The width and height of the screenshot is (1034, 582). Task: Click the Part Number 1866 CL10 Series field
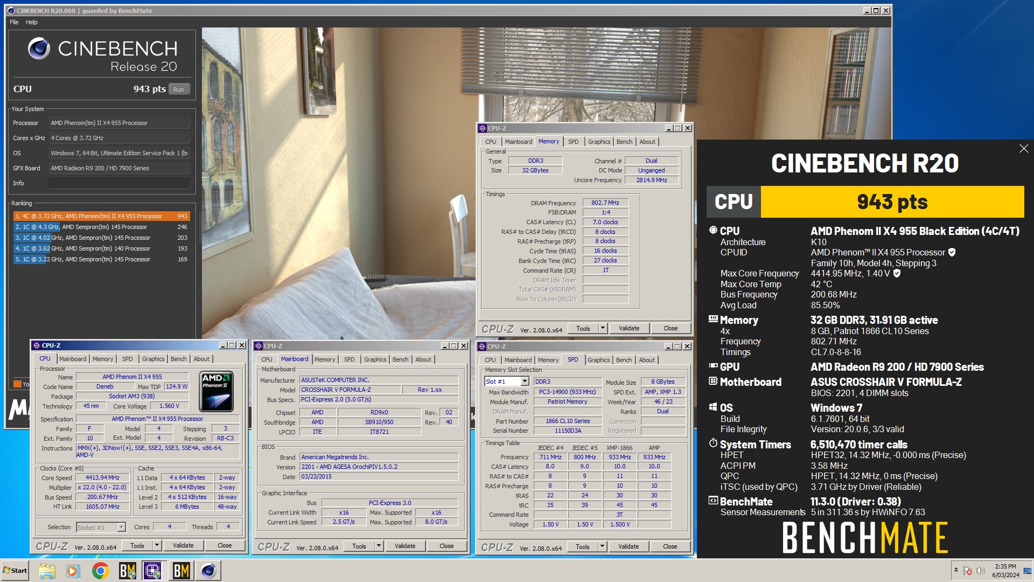568,421
